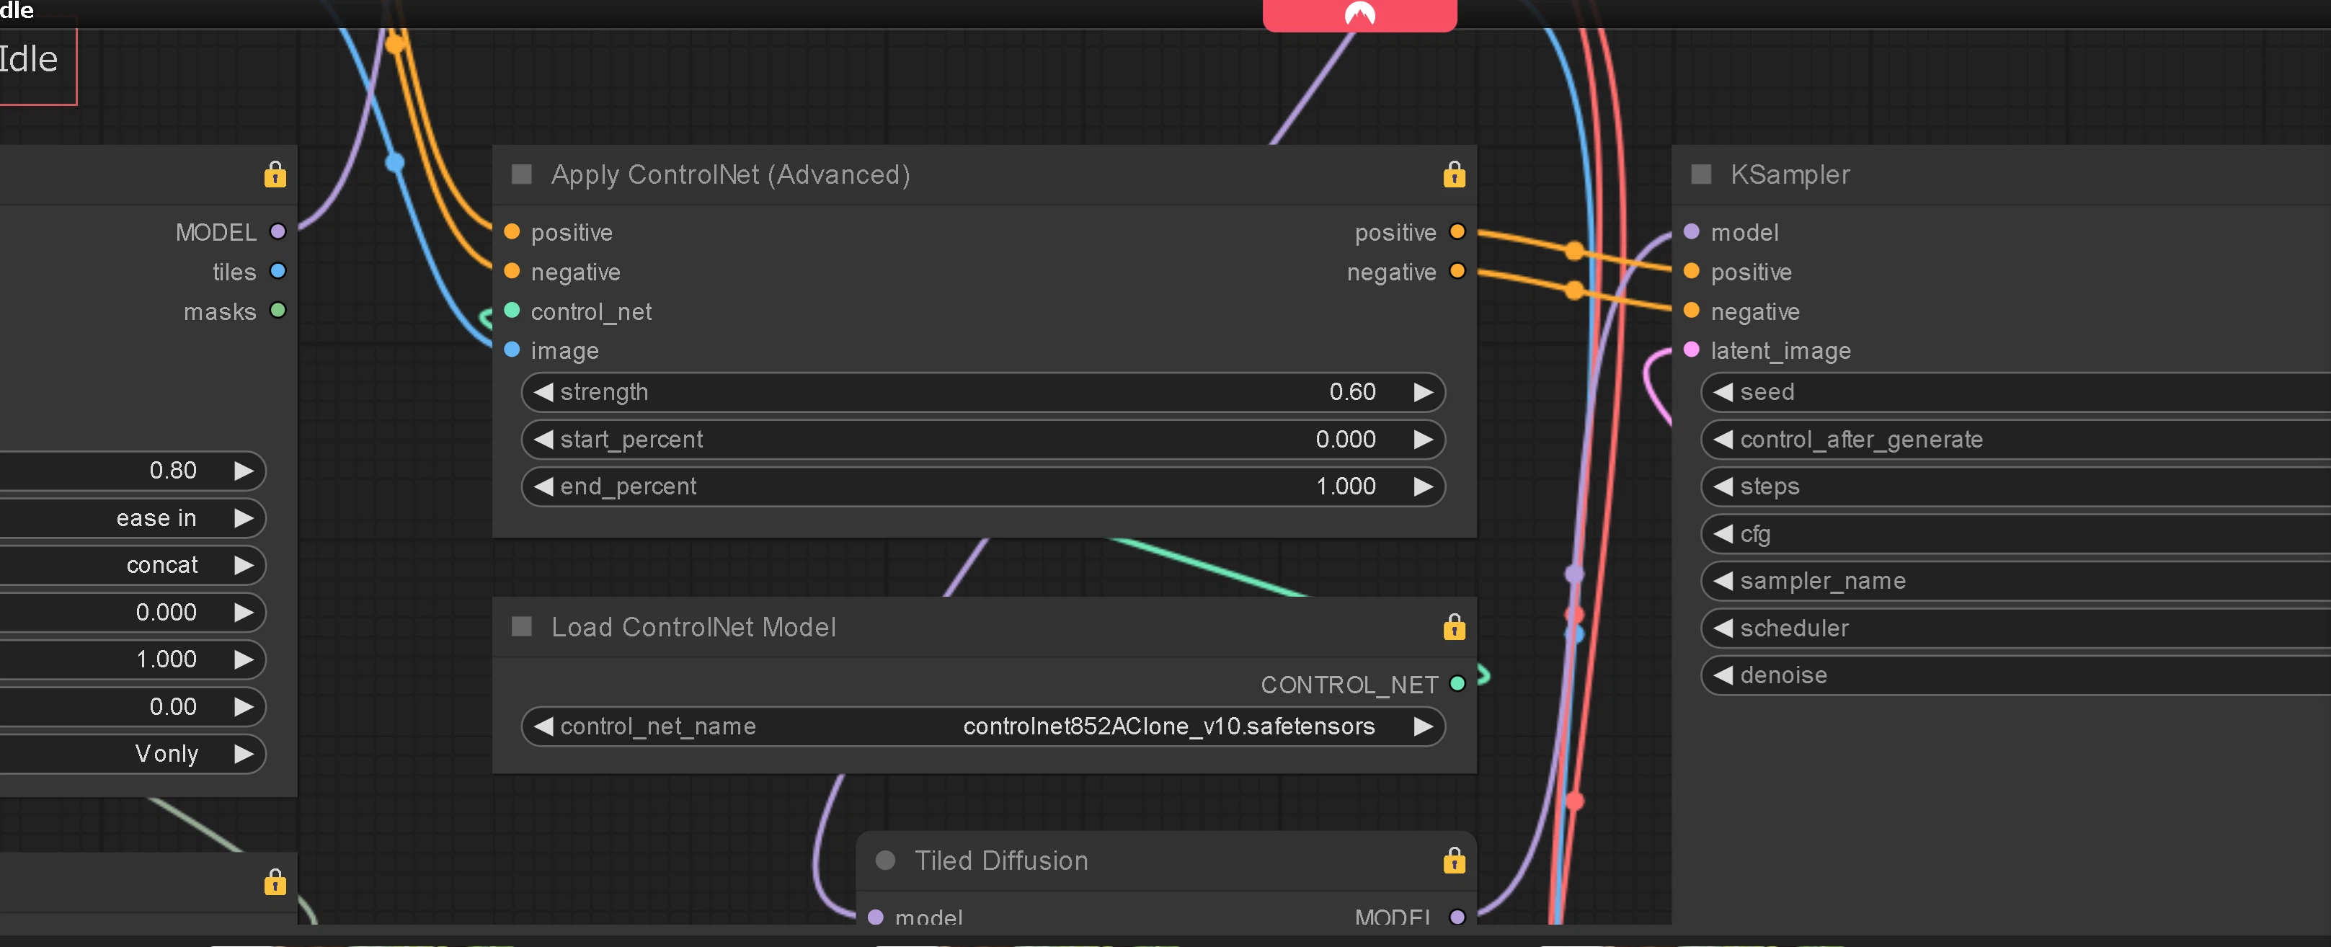2331x947 pixels.
Task: Select negative output socket on Apply ControlNet
Action: [x=1457, y=272]
